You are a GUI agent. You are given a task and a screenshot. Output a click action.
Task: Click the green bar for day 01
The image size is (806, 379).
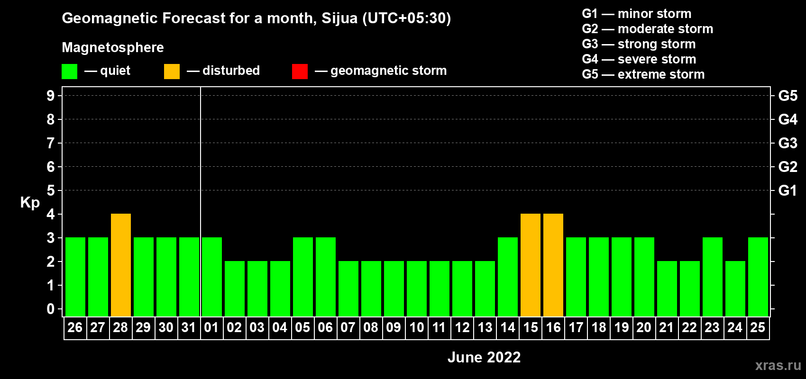click(212, 277)
